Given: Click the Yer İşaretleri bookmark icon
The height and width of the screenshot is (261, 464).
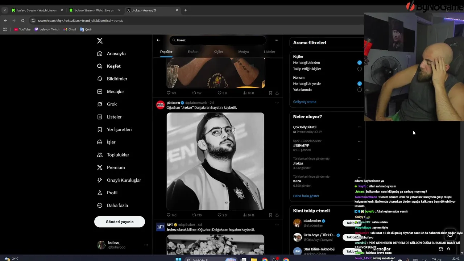Looking at the screenshot, I should (100, 129).
